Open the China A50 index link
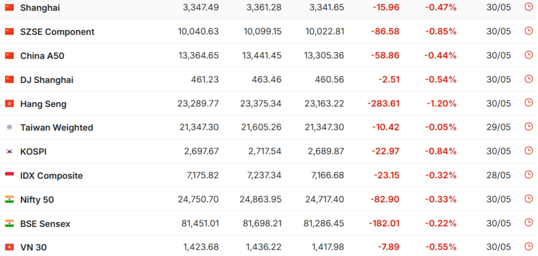The image size is (538, 256). (42, 56)
